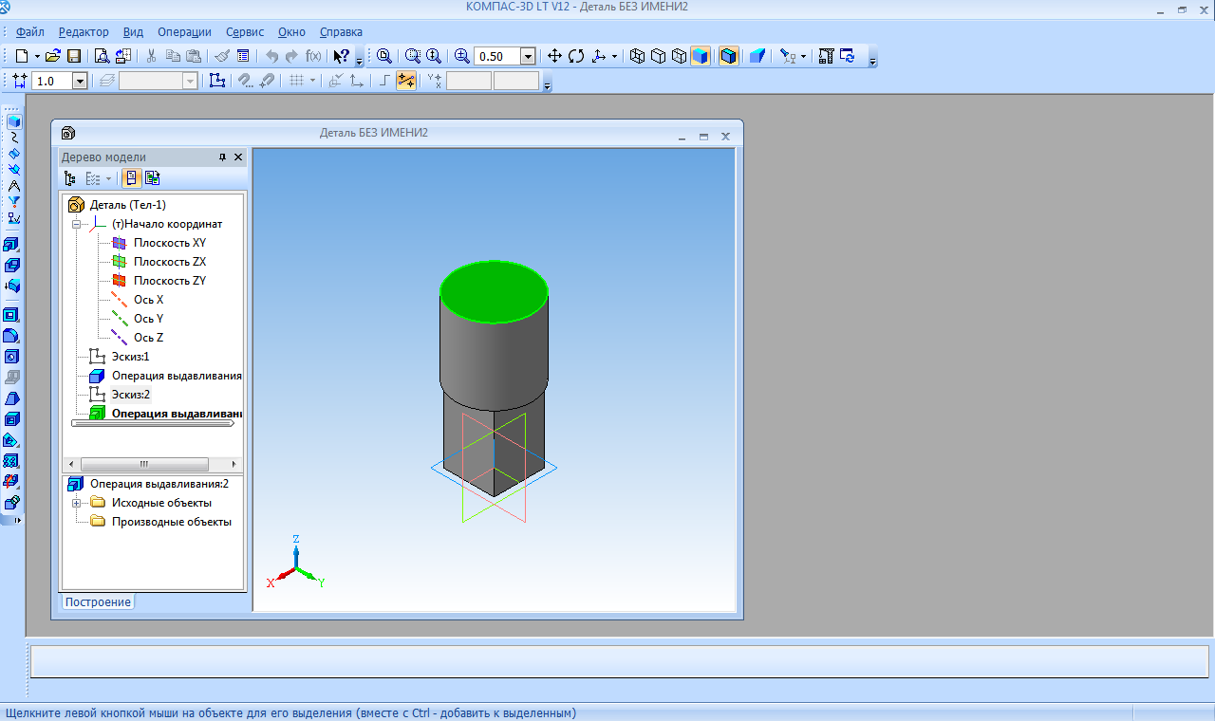This screenshot has width=1215, height=721.
Task: Toggle model tree structure display button
Action: [x=69, y=178]
